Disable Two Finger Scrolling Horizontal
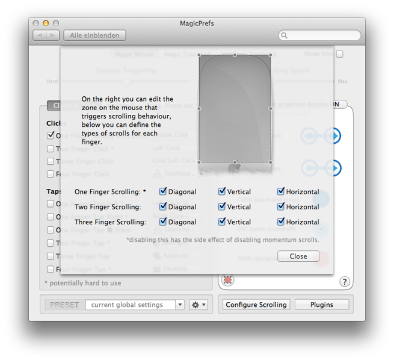Image resolution: width=394 pixels, height=361 pixels. click(281, 206)
